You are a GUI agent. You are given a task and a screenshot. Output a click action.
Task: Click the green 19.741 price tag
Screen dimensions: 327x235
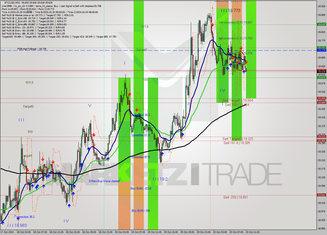point(321,48)
